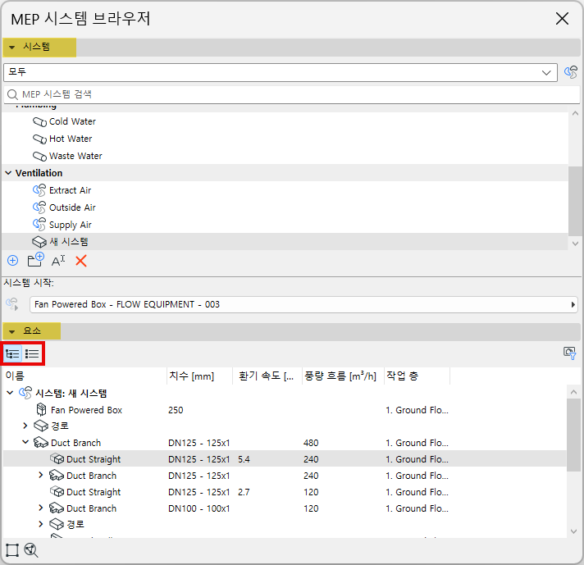Click the Supply Air system icon
The height and width of the screenshot is (565, 584).
(39, 225)
